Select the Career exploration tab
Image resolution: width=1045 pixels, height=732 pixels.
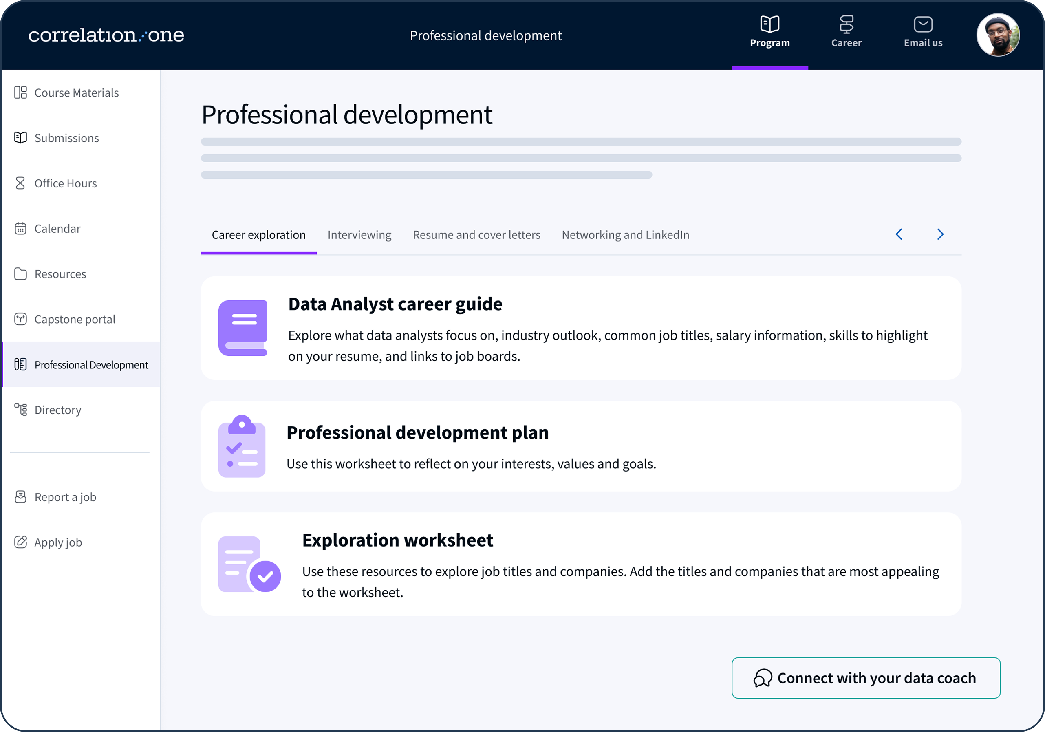258,235
